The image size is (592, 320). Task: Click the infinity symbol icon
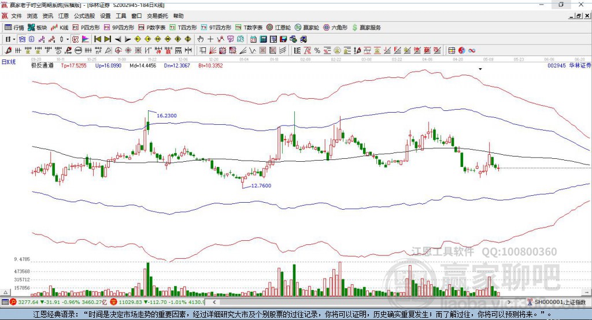(472, 50)
